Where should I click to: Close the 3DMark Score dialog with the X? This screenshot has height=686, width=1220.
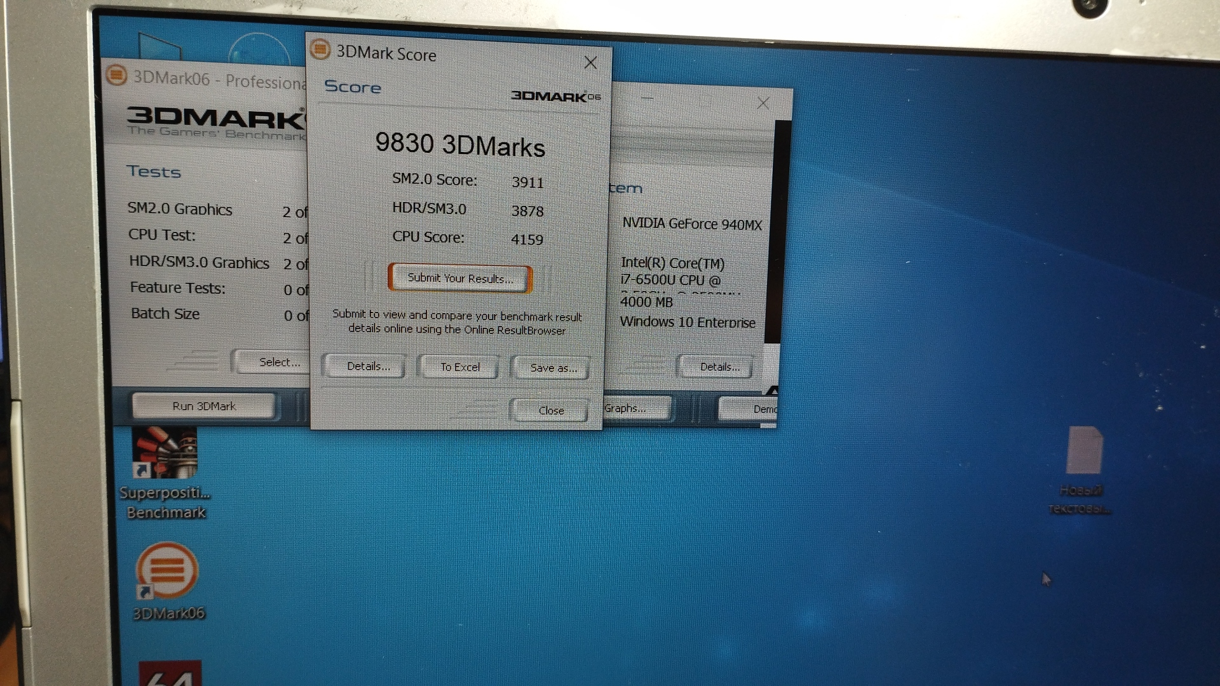(590, 62)
